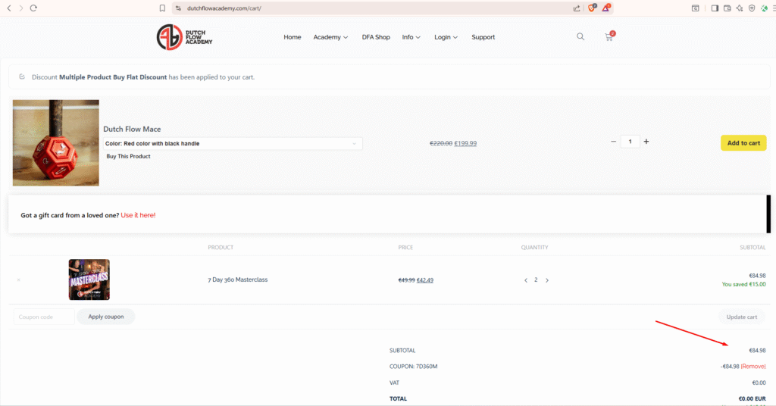Bookmark this page with the bookmark icon

[x=162, y=8]
